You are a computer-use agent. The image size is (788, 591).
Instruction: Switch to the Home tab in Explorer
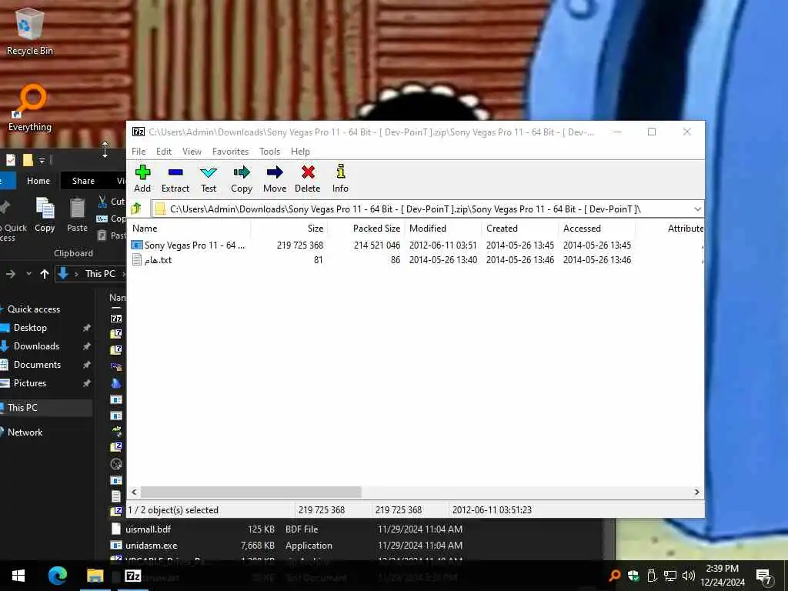click(38, 180)
